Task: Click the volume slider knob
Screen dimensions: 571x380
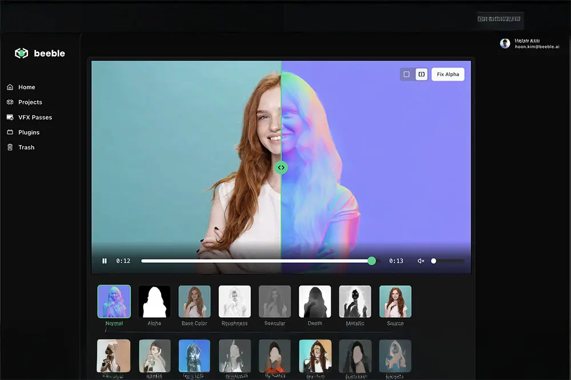Action: 433,261
